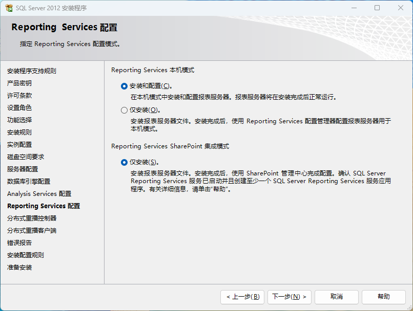Image resolution: width=413 pixels, height=311 pixels.
Task: Minimize the SQL Server 2012 setup window
Action: (354, 8)
